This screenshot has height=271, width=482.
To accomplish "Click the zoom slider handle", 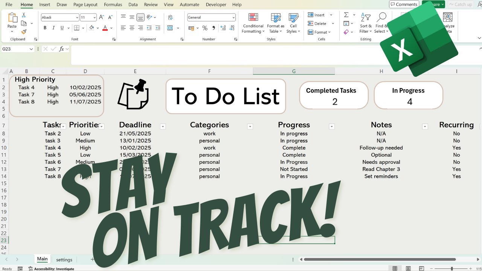I will click(452, 268).
